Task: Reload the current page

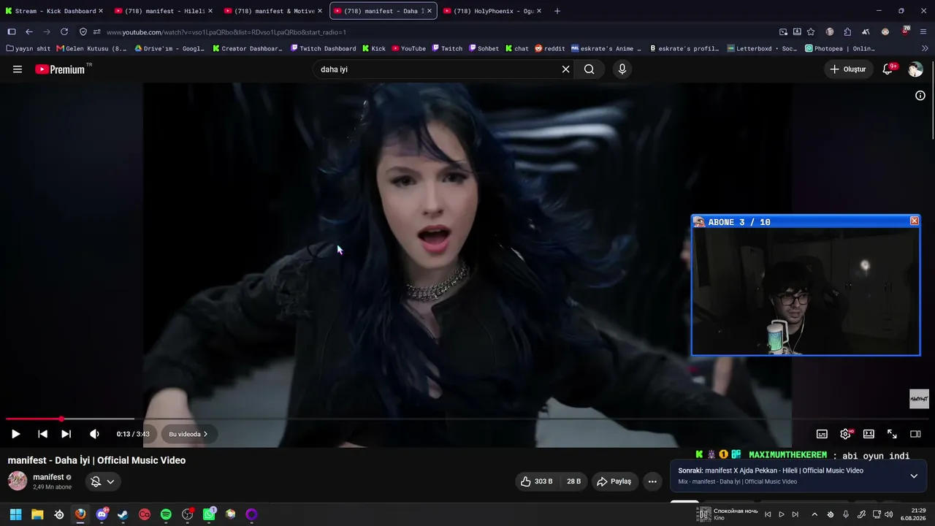Action: pos(64,32)
